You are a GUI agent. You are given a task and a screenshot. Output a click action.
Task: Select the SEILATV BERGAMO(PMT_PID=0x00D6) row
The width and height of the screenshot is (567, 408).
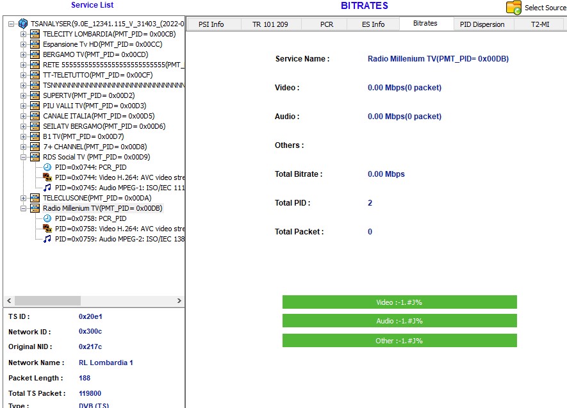pos(104,126)
